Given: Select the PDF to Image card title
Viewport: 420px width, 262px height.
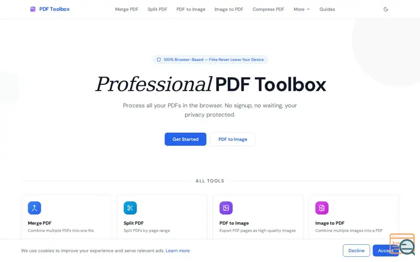Looking at the screenshot, I should point(234,223).
